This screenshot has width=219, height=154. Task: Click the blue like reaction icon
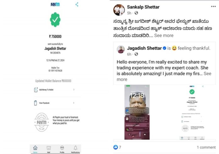[x=115, y=147]
